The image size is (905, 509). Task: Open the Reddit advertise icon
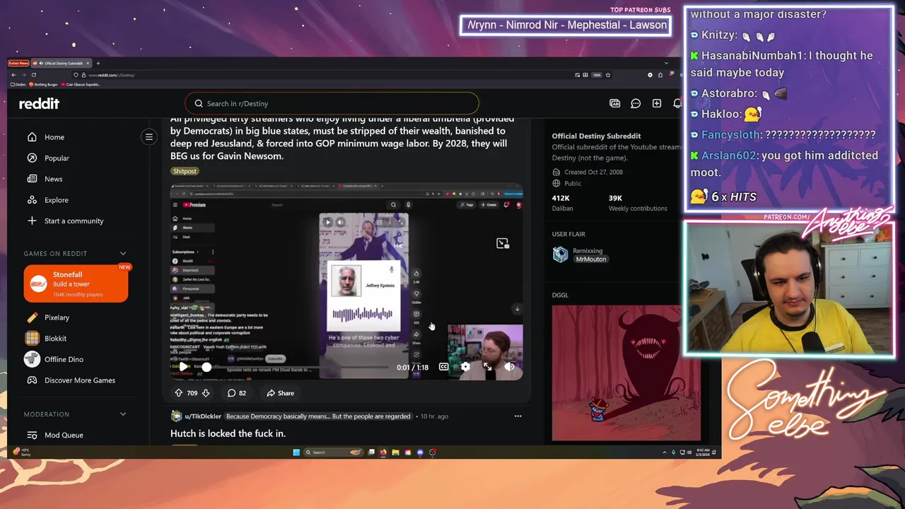(x=614, y=103)
